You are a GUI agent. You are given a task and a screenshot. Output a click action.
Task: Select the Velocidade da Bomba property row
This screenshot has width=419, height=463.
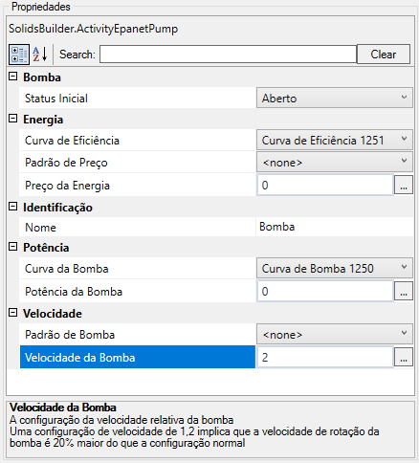pos(138,357)
